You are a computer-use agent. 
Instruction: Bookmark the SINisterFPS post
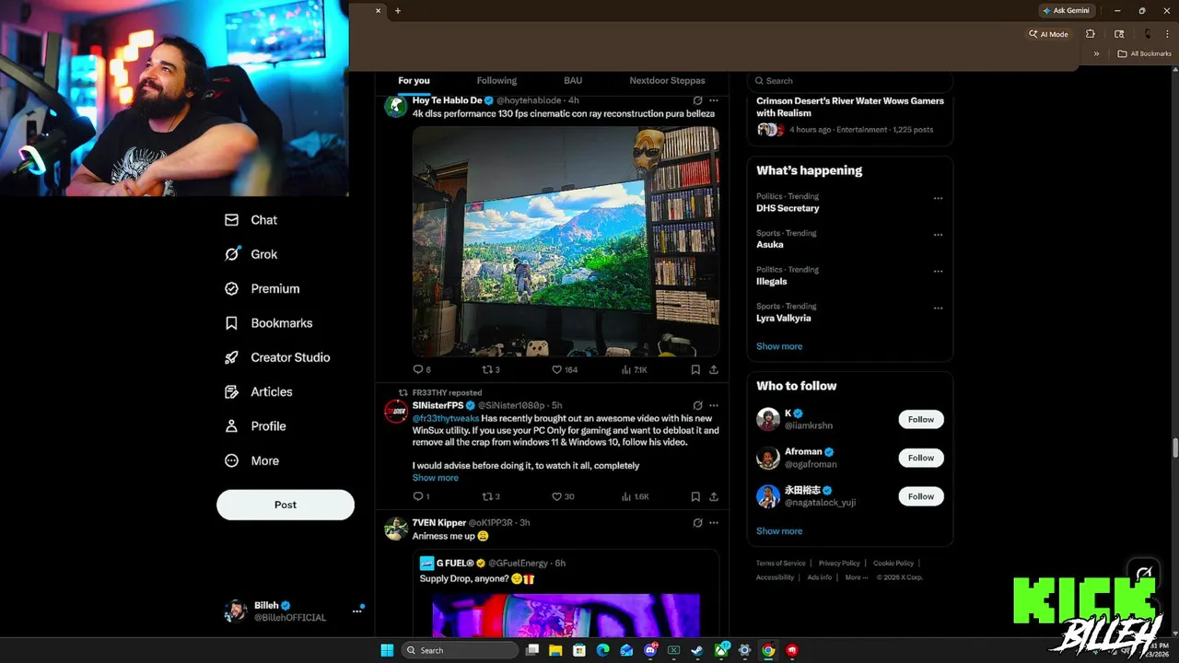(695, 496)
